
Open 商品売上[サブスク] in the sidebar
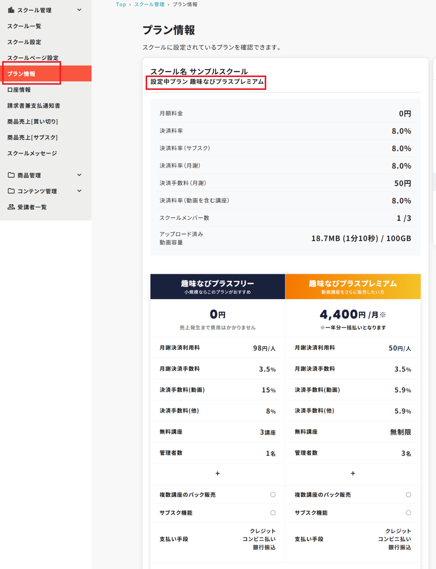click(32, 138)
